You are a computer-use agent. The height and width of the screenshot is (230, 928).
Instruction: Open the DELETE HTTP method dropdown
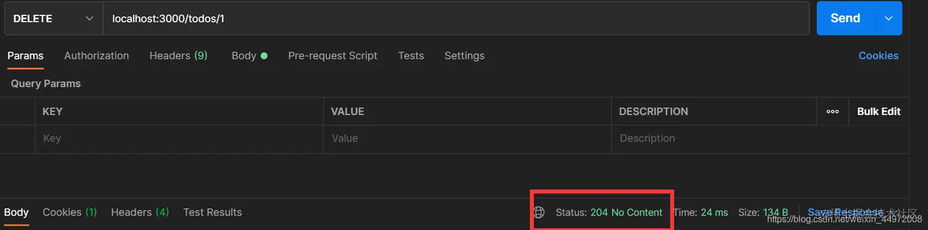(x=53, y=18)
